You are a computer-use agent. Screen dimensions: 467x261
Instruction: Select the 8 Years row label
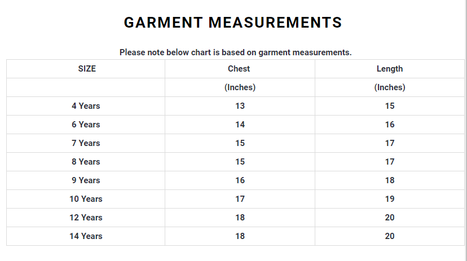click(86, 162)
